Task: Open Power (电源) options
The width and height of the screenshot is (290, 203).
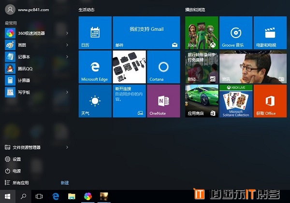Action: point(13,171)
